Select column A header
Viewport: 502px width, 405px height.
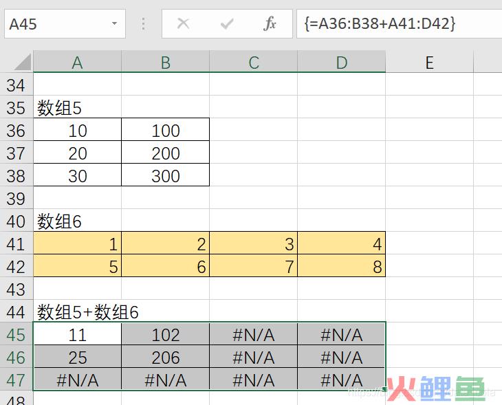coord(78,62)
